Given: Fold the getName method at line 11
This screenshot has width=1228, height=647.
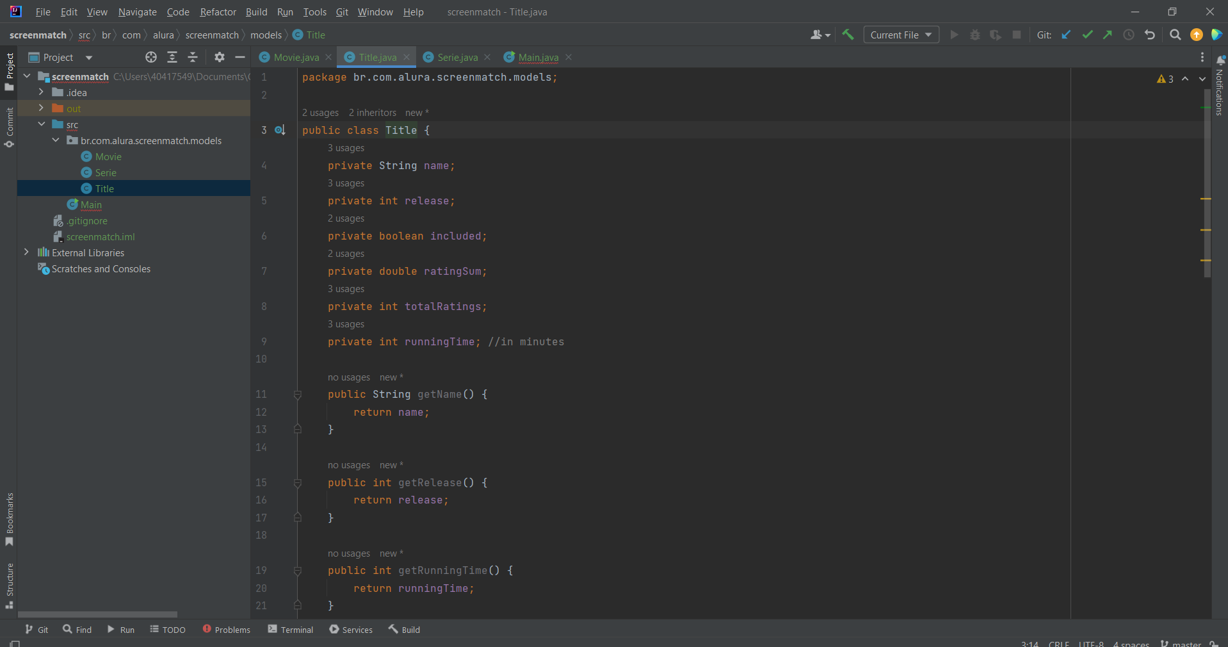Looking at the screenshot, I should coord(298,395).
